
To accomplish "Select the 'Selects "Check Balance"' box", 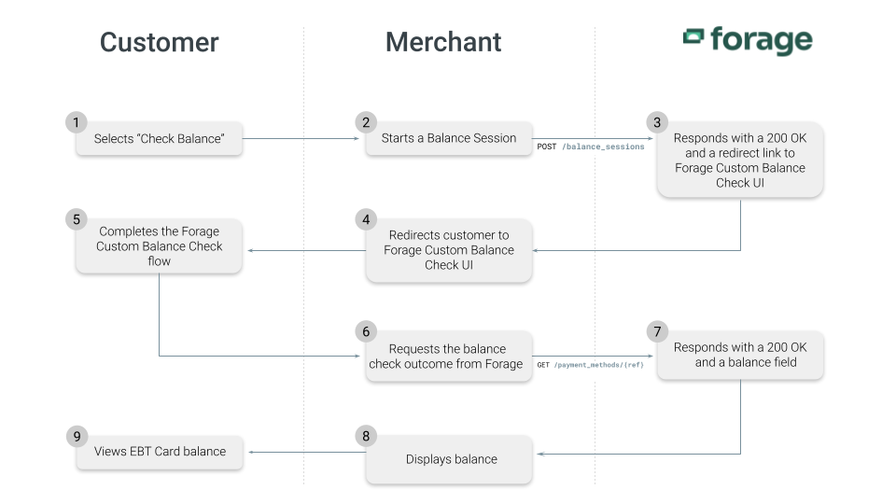I will pos(159,138).
